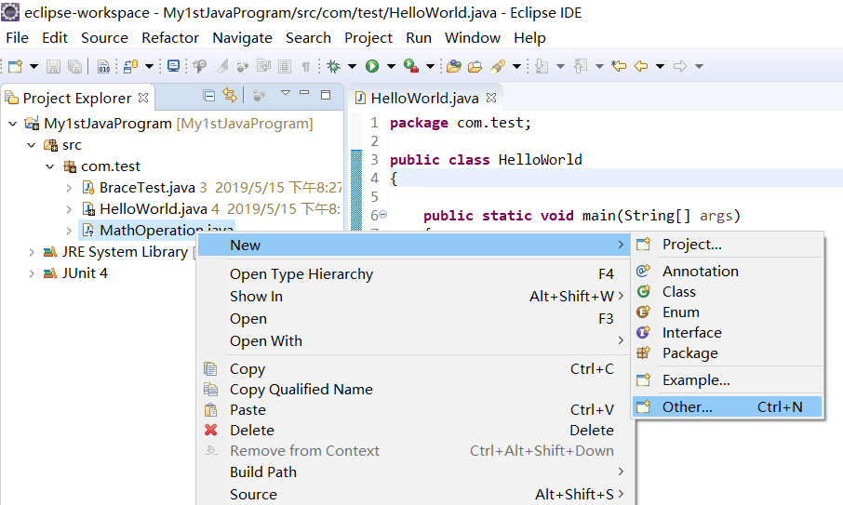Choose Package in the New submenu

pyautogui.click(x=728, y=353)
